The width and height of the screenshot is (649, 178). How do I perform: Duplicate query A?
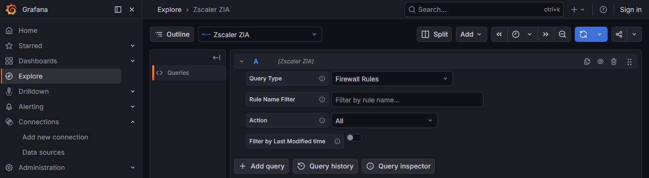[x=587, y=61]
